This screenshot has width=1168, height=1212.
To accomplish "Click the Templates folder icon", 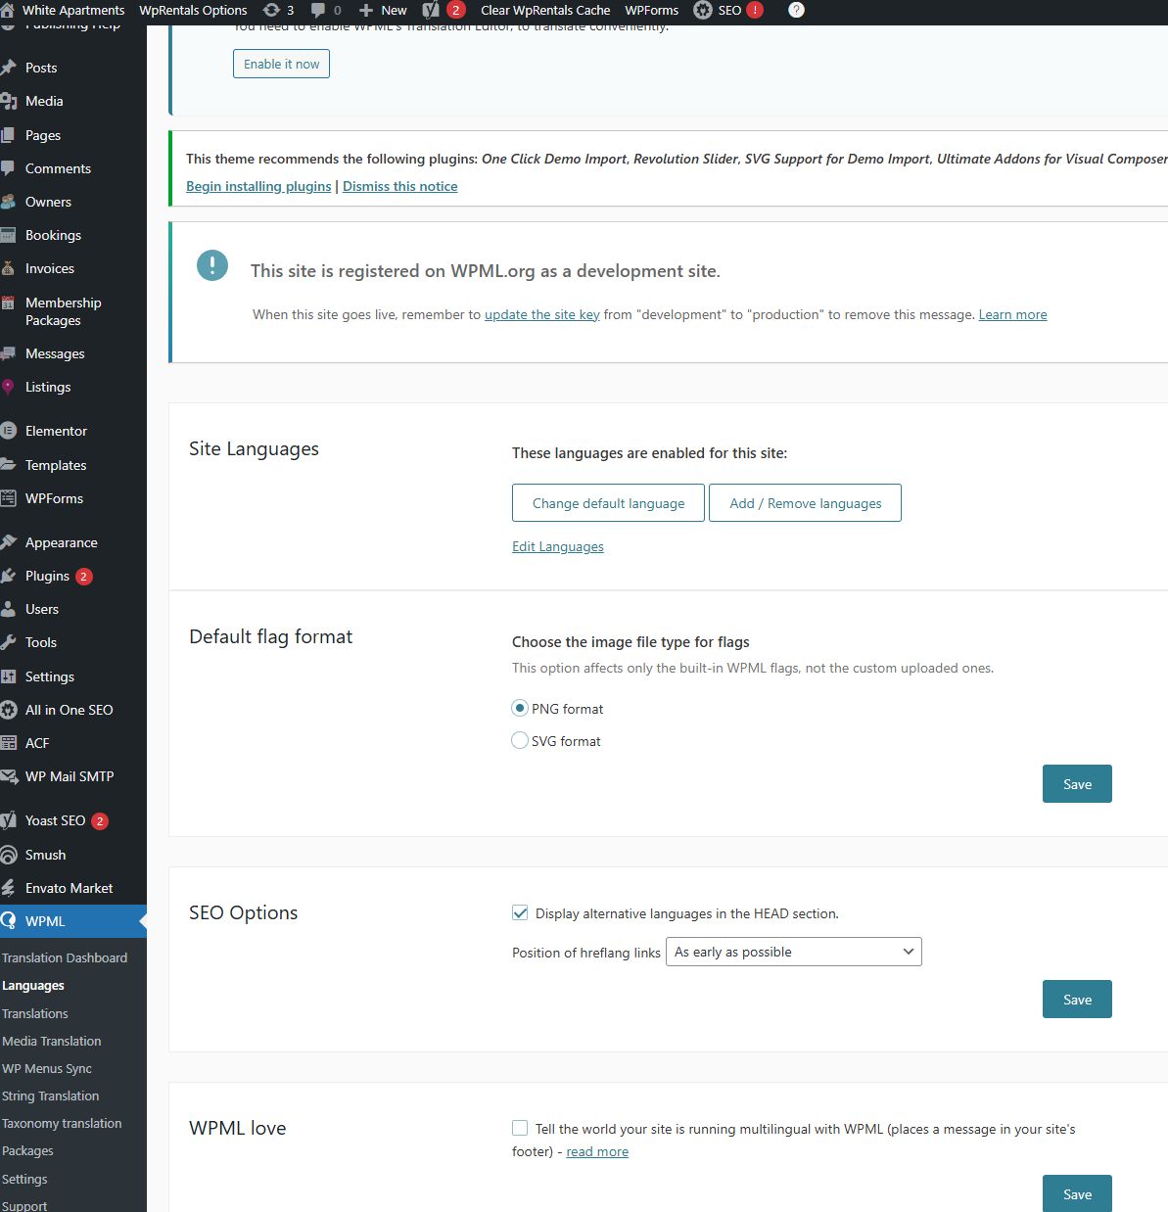I will click(9, 465).
